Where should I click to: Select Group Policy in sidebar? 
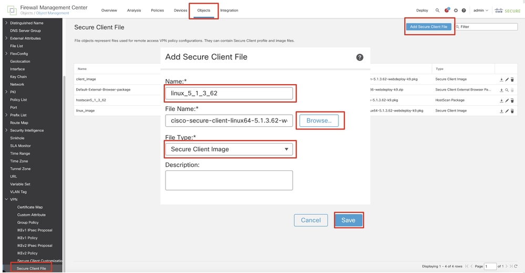28,223
